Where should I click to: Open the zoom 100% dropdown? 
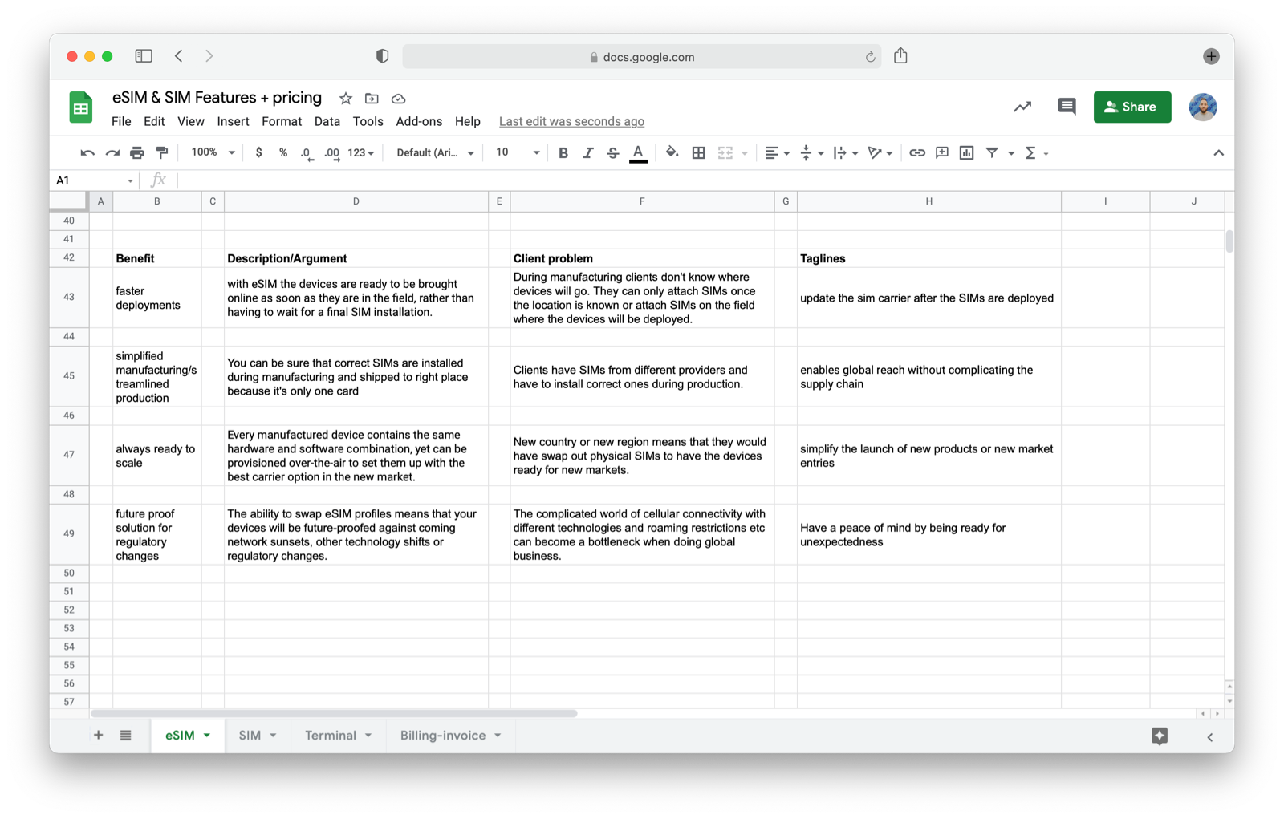(x=213, y=152)
